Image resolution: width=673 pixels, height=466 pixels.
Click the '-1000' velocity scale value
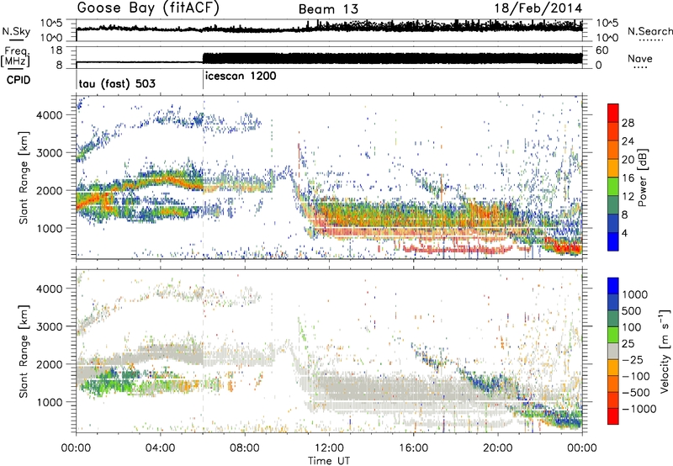point(639,409)
